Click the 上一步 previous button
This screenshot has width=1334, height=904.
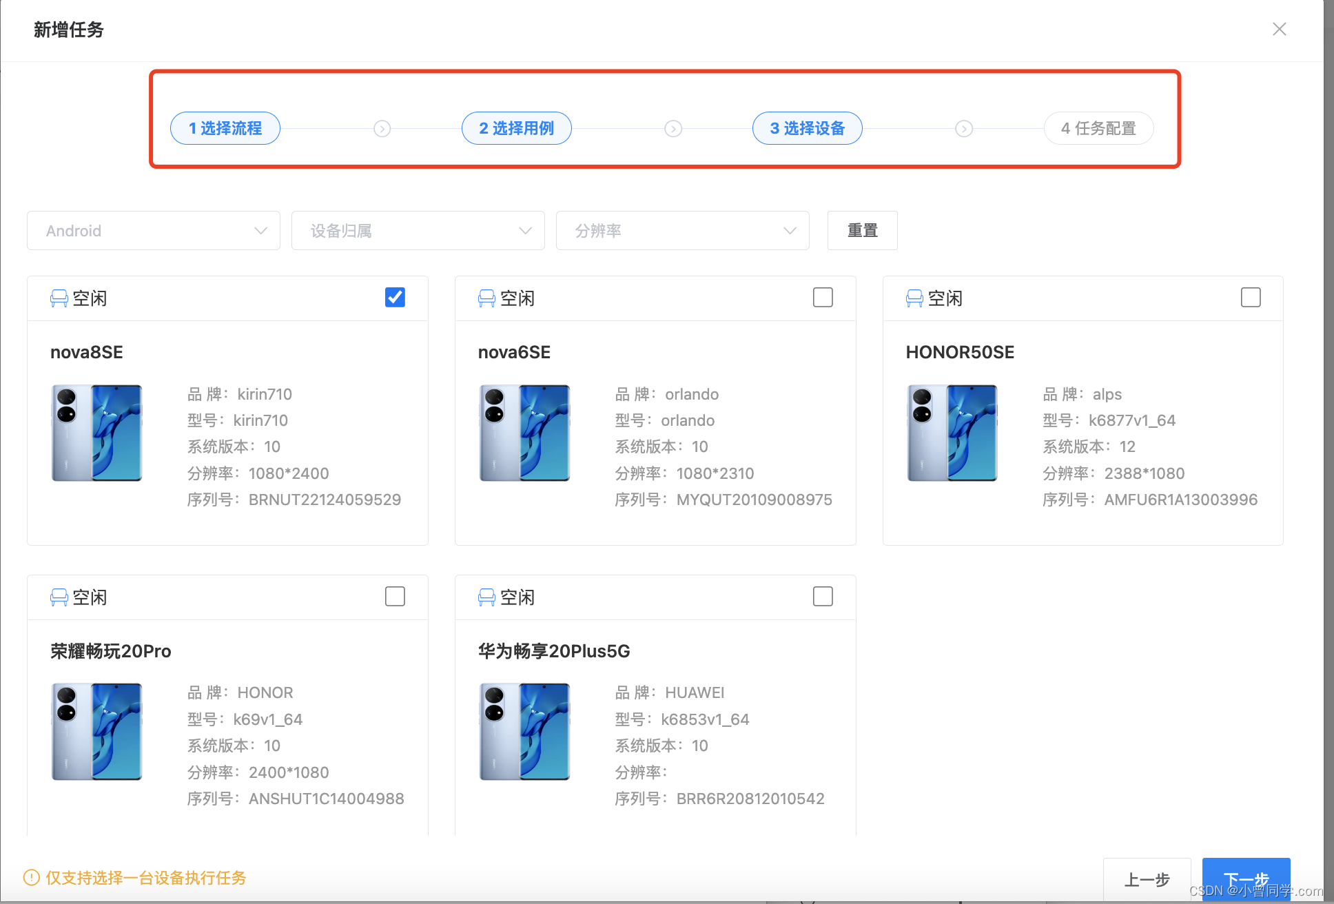tap(1147, 879)
